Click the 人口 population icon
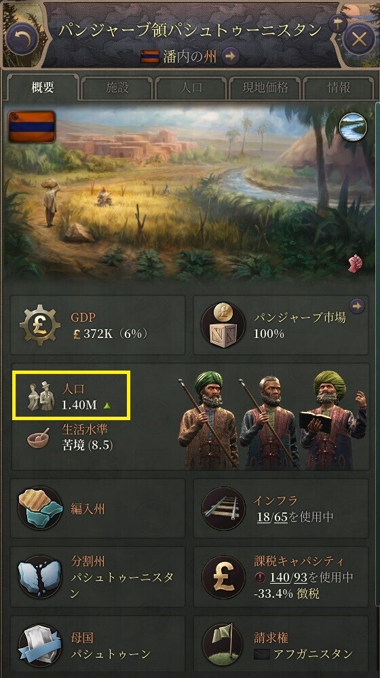The height and width of the screenshot is (678, 380). coord(41,396)
